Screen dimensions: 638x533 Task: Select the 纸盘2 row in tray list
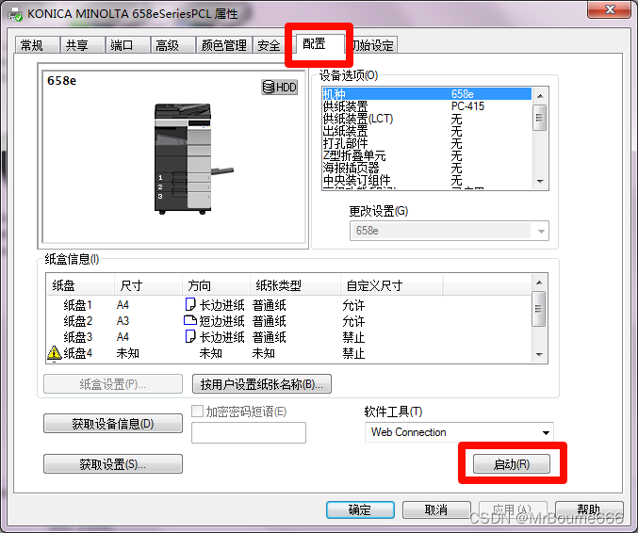[289, 321]
